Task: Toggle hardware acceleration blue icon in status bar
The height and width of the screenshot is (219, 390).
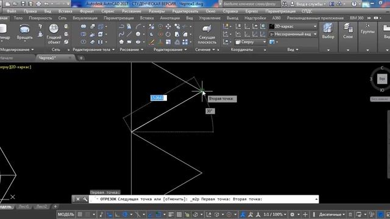Action: (x=380, y=214)
